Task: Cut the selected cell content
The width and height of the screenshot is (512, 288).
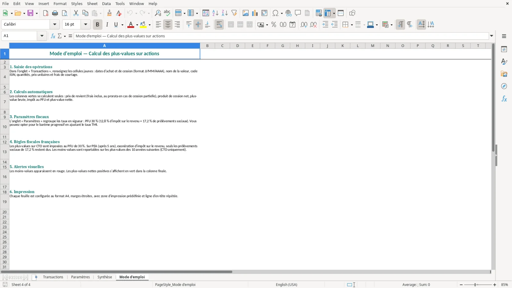Action: click(x=76, y=13)
